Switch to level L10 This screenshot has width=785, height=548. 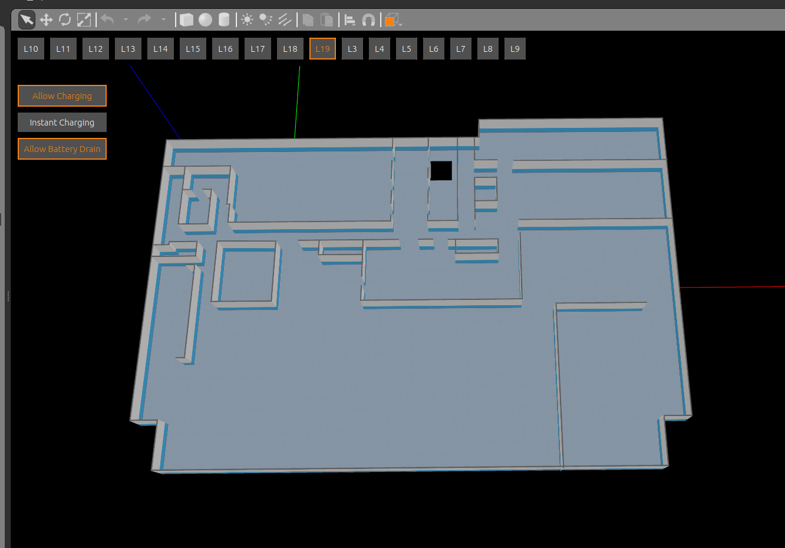31,49
